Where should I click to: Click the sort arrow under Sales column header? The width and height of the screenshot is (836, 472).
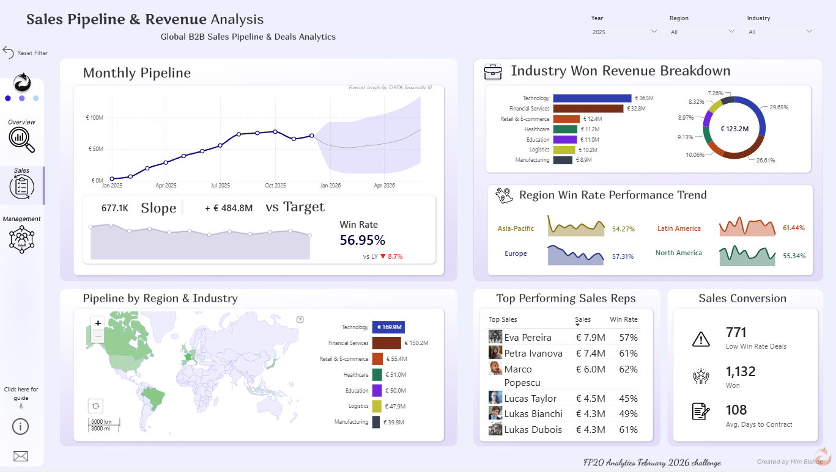tap(577, 325)
